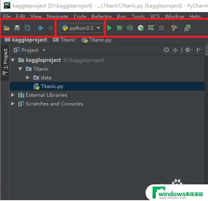Click Titanic.py in the breadcrumb bar

(x=97, y=40)
